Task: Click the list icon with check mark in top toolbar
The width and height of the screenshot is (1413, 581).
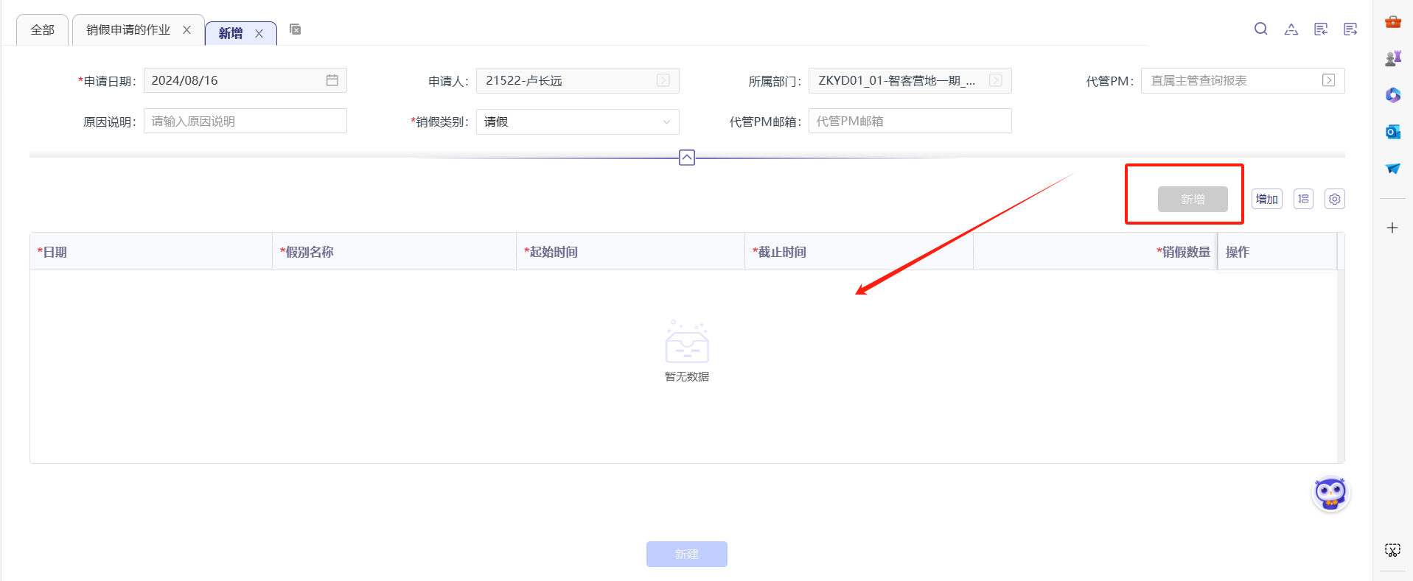Action: point(1321,29)
